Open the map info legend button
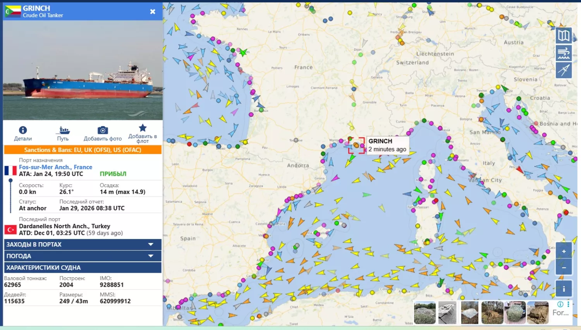Viewport: 581px width, 330px height. coord(564,289)
